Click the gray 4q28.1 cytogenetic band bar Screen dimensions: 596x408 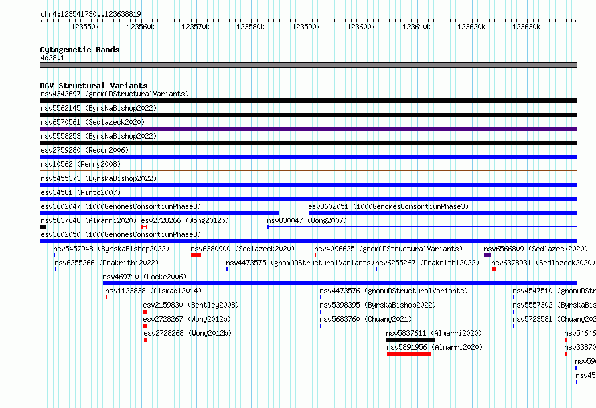(x=308, y=65)
